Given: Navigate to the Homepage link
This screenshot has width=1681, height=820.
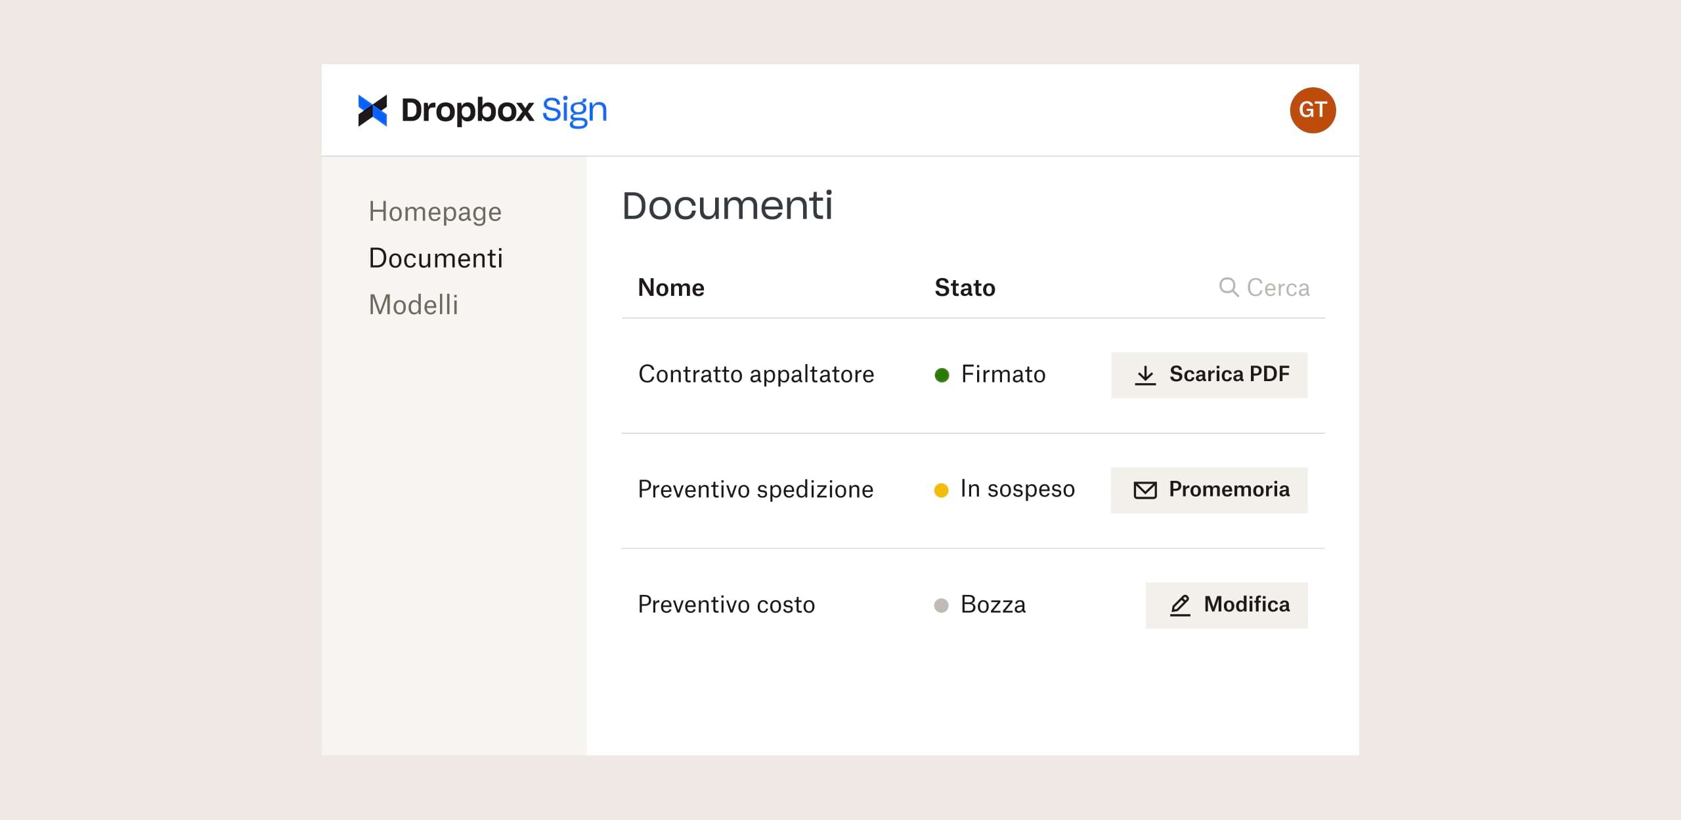Looking at the screenshot, I should pos(435,211).
